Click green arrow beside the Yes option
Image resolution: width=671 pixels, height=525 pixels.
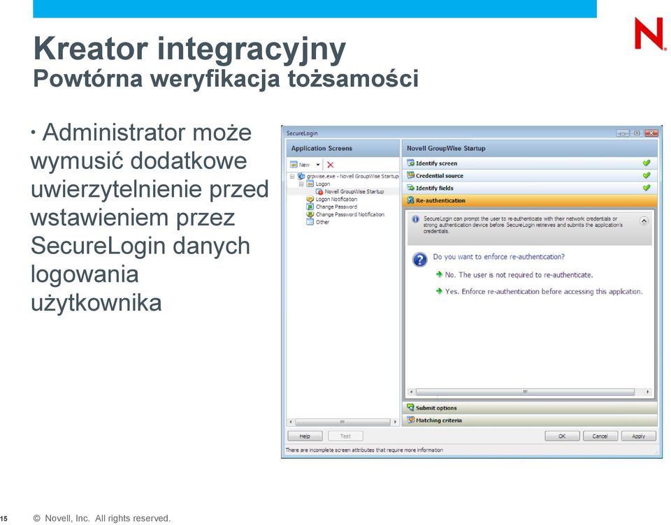439,291
